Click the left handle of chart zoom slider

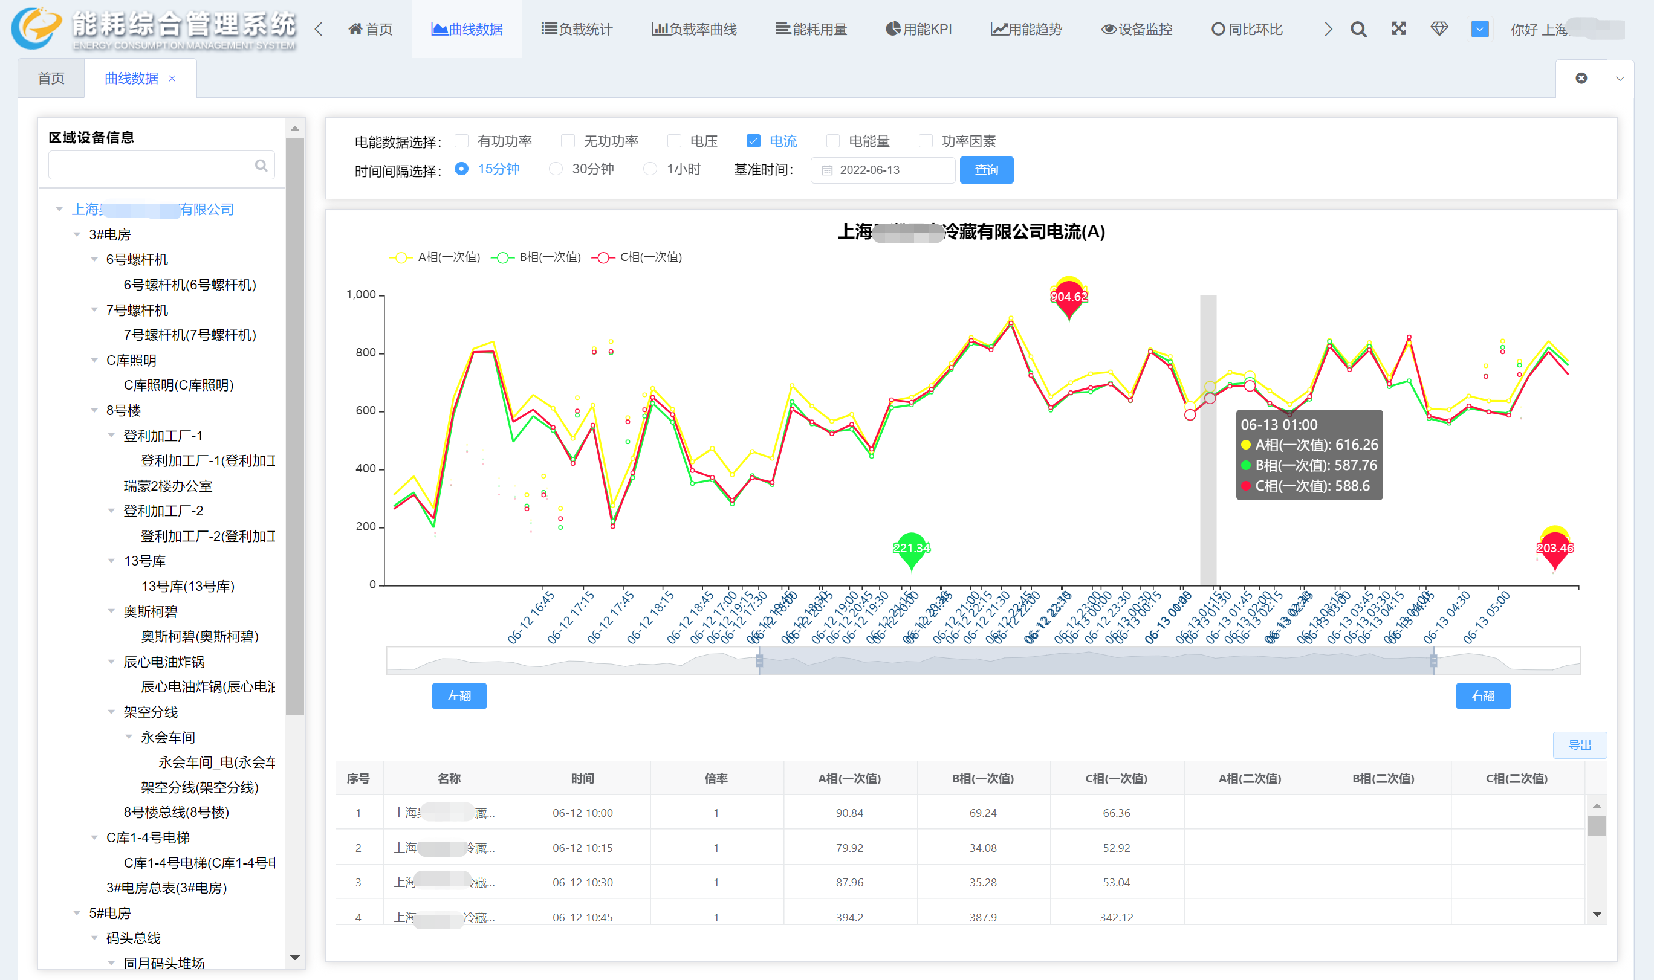pyautogui.click(x=759, y=660)
